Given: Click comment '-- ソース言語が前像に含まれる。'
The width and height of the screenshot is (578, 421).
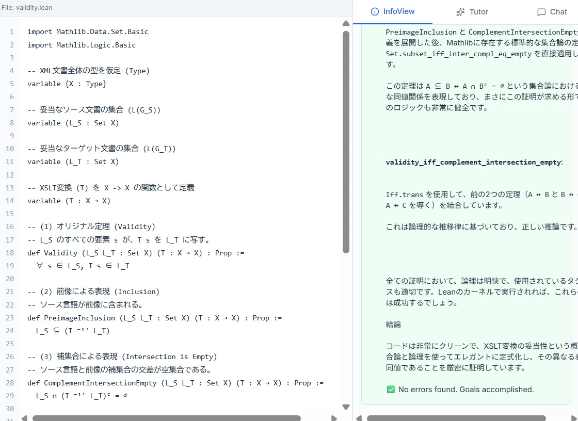Looking at the screenshot, I should 86,304.
